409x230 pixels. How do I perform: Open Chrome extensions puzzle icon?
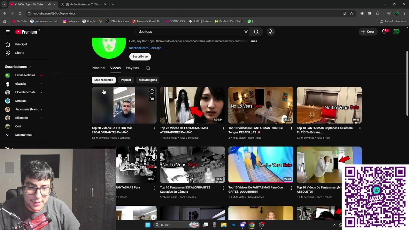378,13
